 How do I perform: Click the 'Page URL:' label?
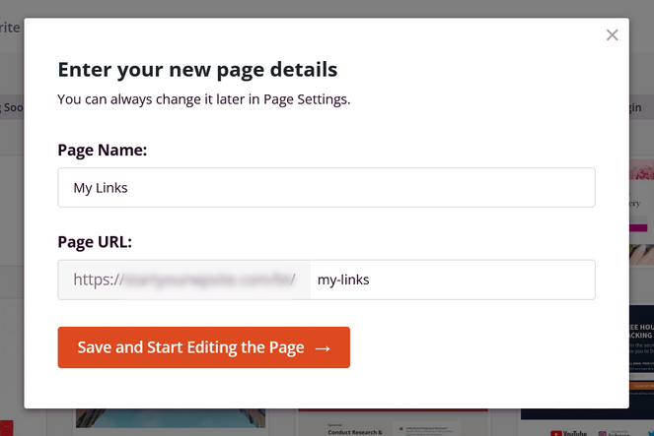pos(95,242)
